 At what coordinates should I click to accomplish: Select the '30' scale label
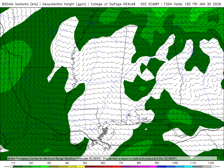pos(49,163)
